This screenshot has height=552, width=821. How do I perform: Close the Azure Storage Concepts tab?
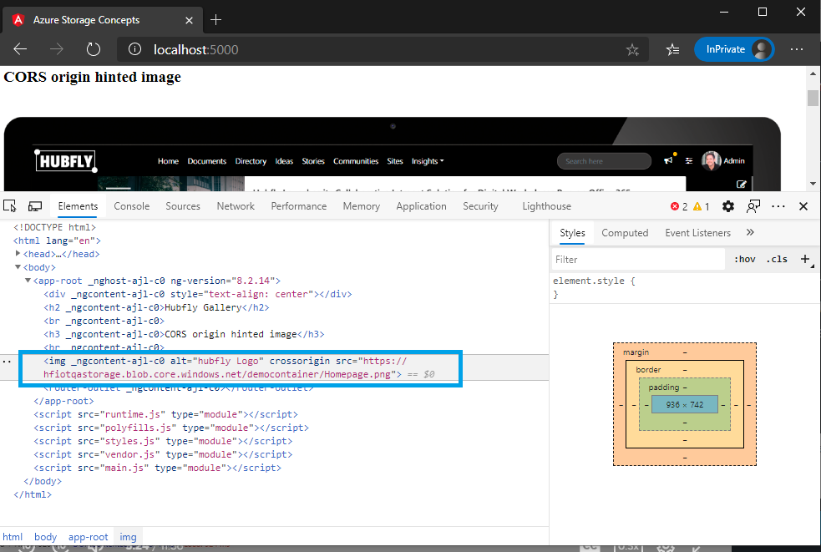[189, 20]
